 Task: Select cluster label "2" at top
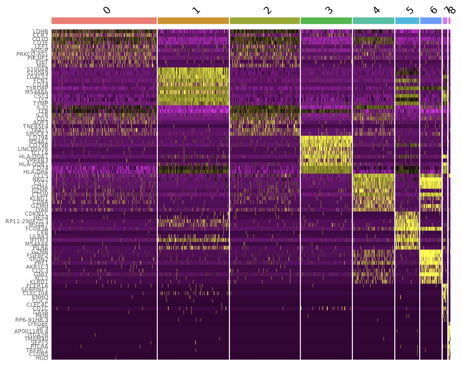267,10
